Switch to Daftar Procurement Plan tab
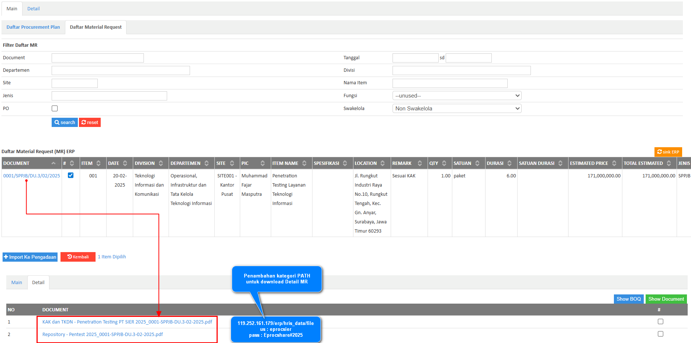691x343 pixels. pos(33,27)
